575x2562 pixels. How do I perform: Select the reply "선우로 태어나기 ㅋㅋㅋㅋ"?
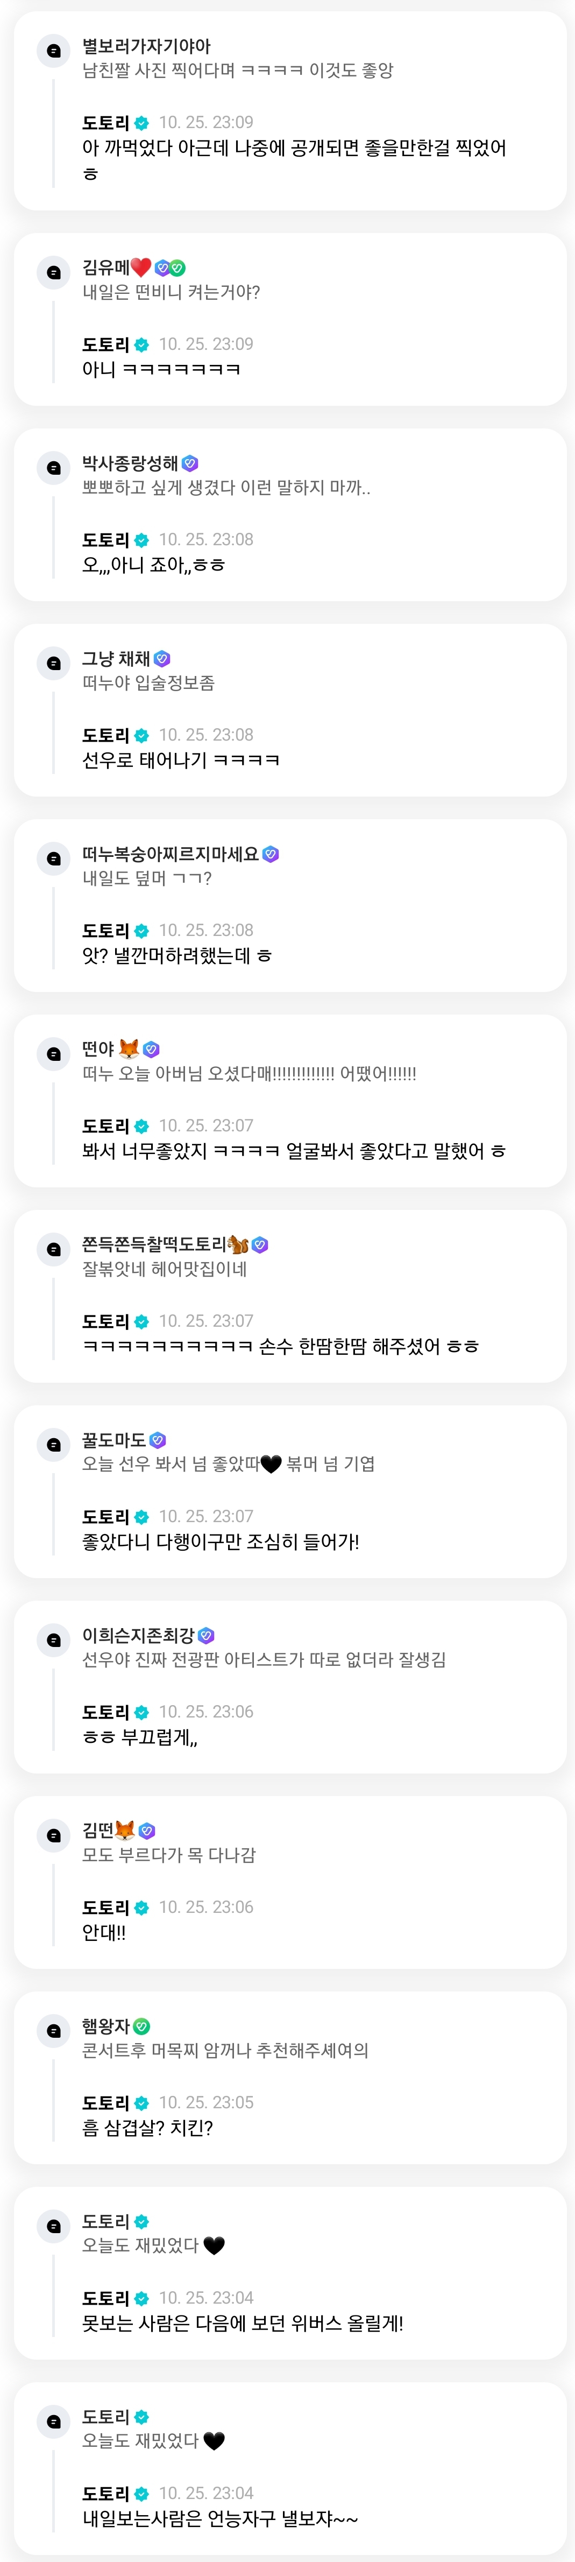tap(181, 761)
